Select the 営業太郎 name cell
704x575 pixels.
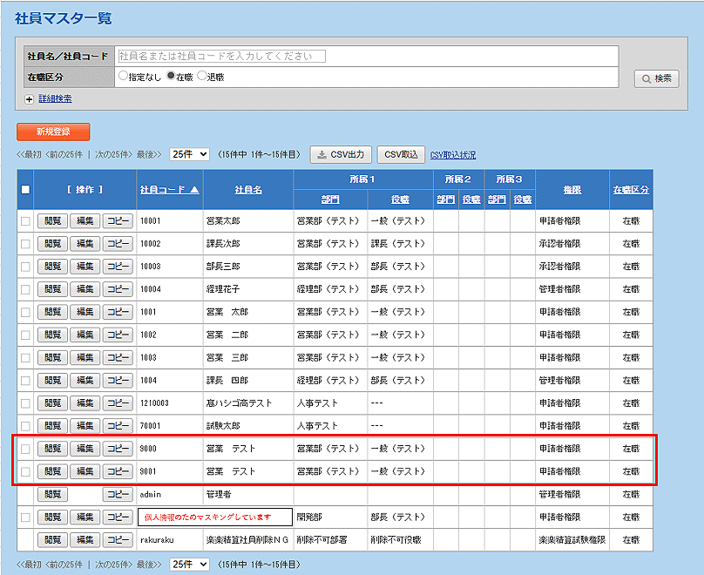(x=248, y=220)
